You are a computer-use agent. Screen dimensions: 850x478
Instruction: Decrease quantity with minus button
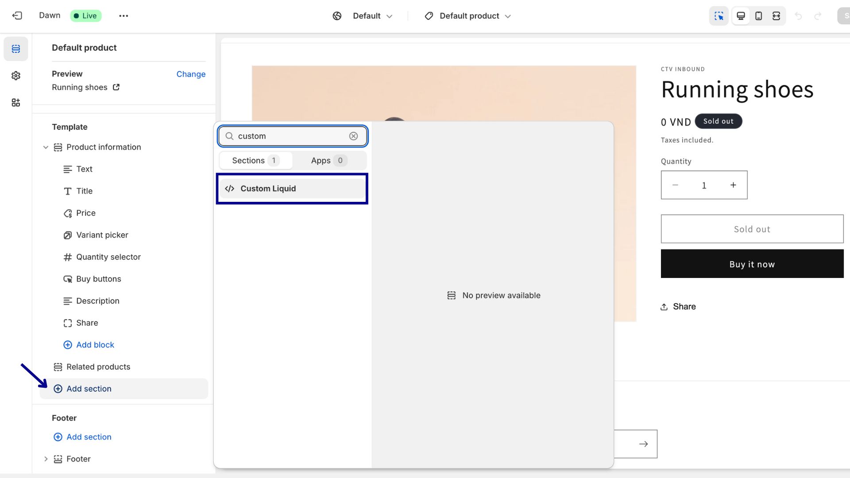(675, 185)
